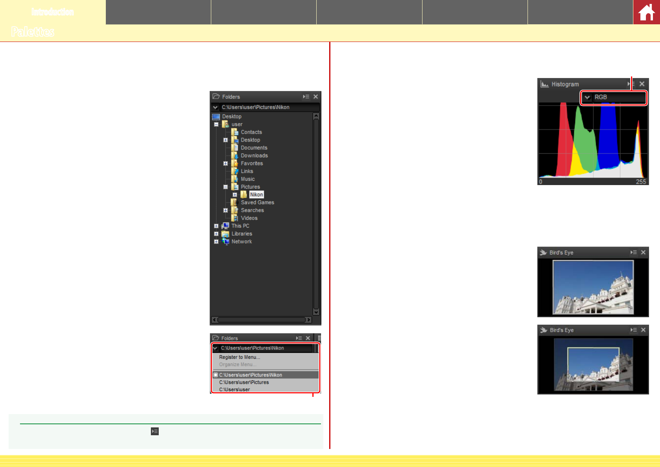Expand the Libraries node
Image resolution: width=660 pixels, height=467 pixels.
tap(216, 234)
